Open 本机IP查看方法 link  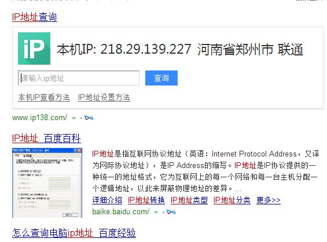coord(44,97)
